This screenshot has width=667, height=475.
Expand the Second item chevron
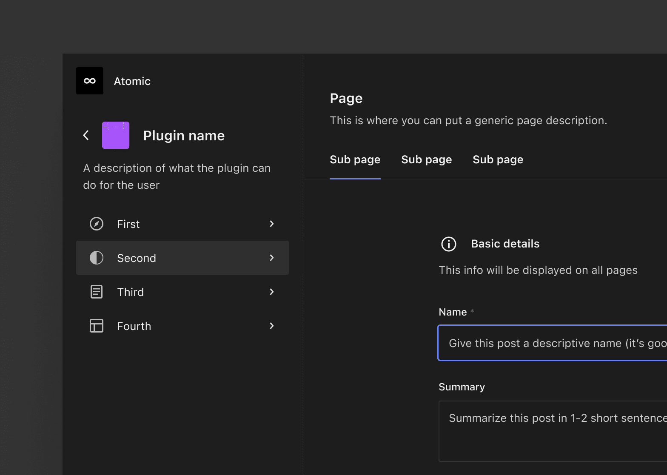272,258
